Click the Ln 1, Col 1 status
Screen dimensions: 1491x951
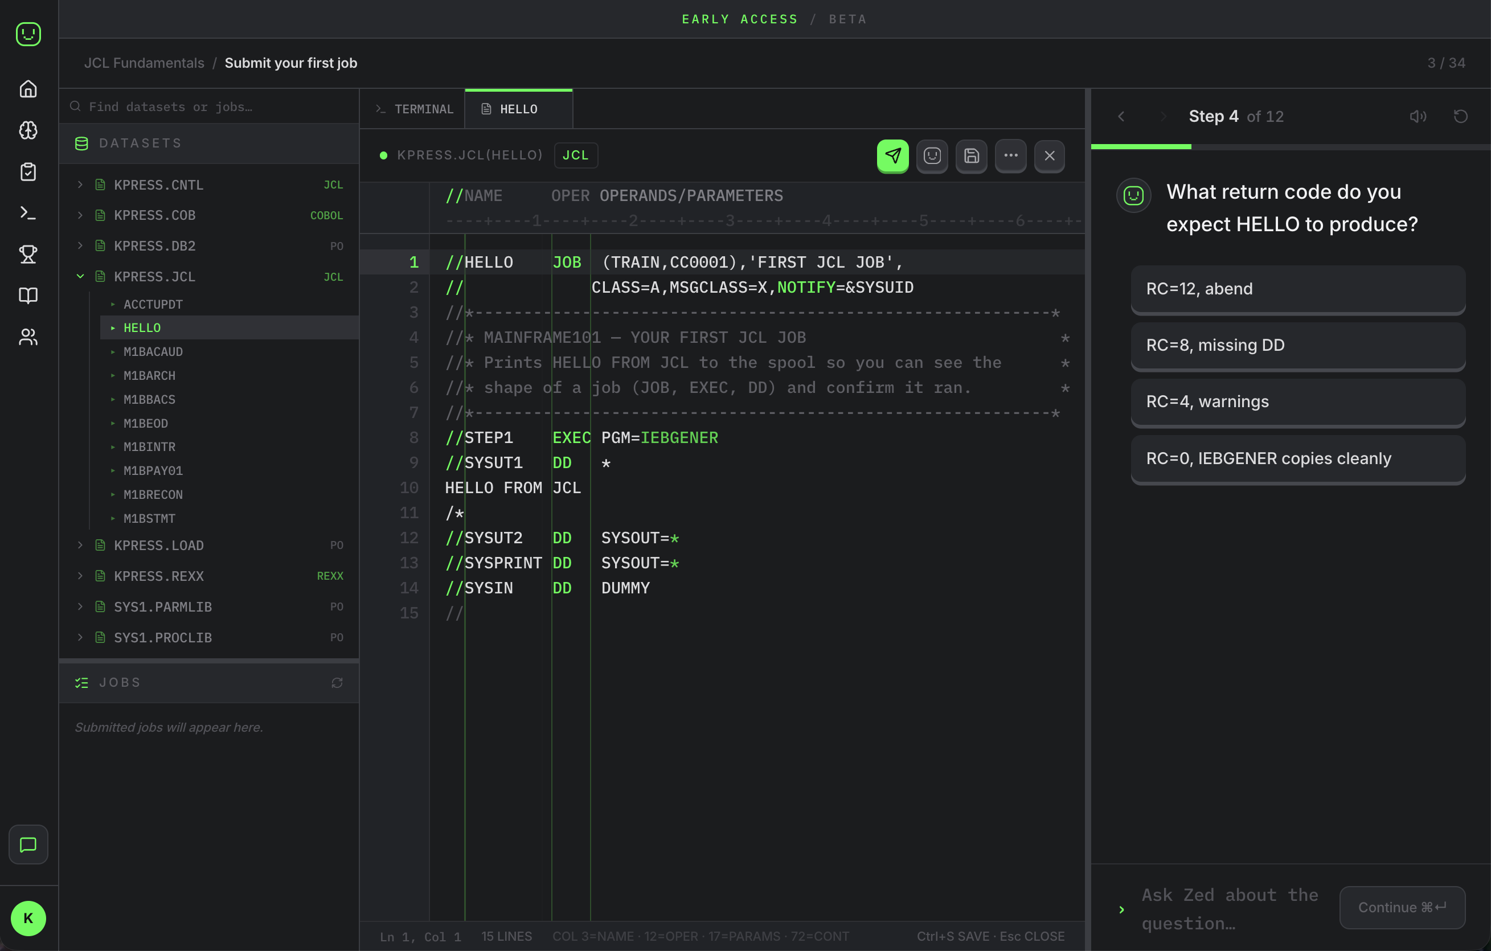[420, 936]
